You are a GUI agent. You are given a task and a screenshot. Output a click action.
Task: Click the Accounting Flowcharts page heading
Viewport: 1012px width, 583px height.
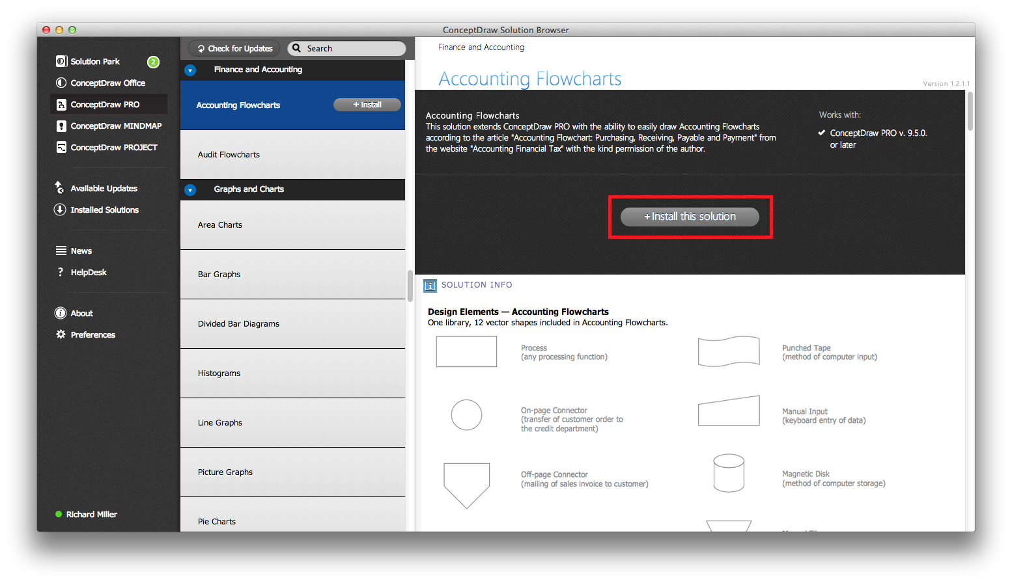pyautogui.click(x=530, y=79)
